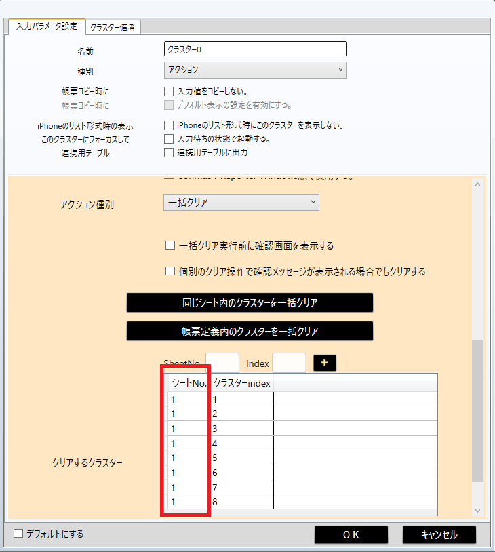The image size is (495, 552).
Task: Open the 種別 dropdown showing アクション
Action: pyautogui.click(x=255, y=70)
